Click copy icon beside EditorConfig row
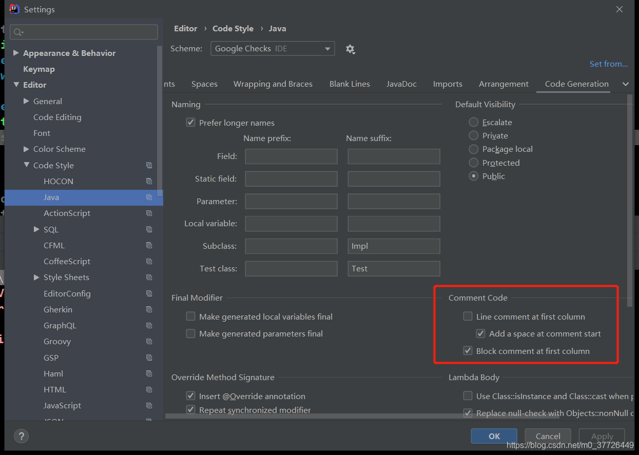The height and width of the screenshot is (455, 639). coord(149,293)
